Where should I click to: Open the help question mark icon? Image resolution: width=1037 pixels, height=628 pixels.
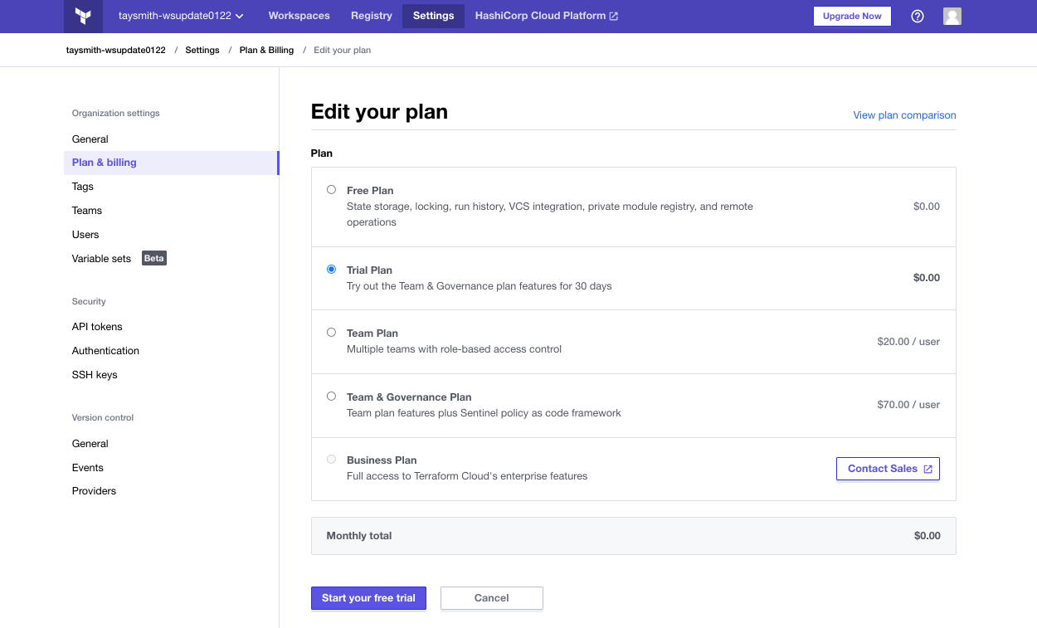pyautogui.click(x=918, y=16)
